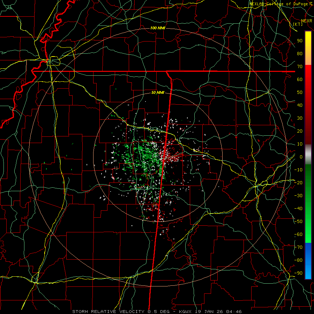
Task: Click the -50 value on the velocity scale
Action: [x=298, y=222]
